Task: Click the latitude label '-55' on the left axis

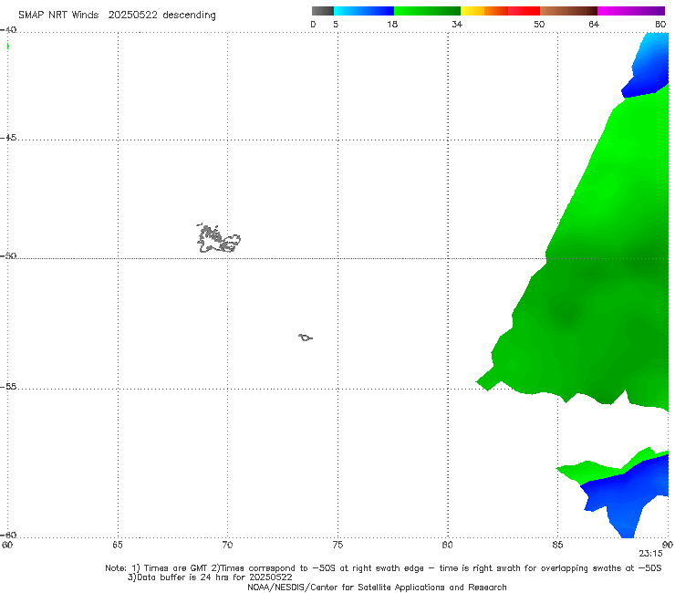Action: [8, 387]
